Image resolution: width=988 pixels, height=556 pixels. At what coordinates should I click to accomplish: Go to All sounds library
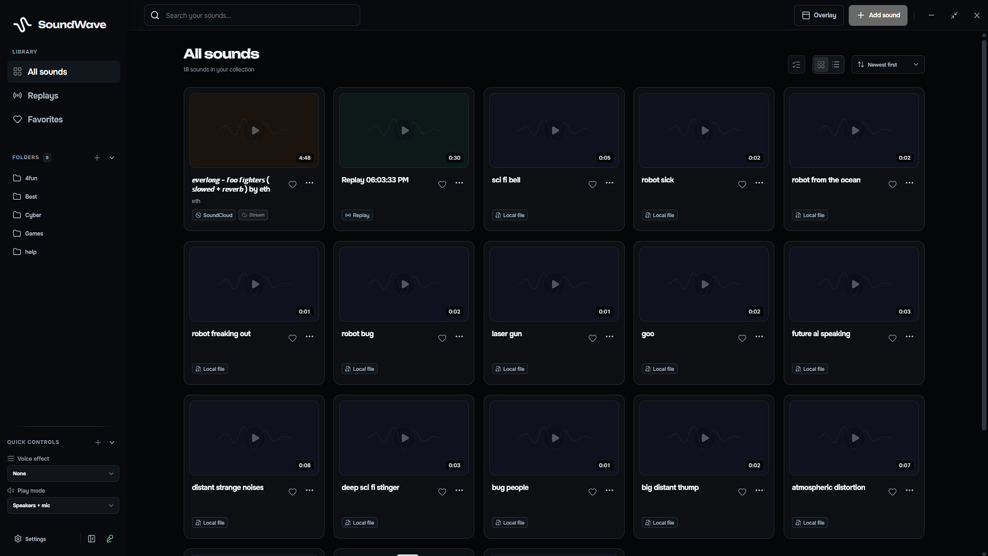64,72
